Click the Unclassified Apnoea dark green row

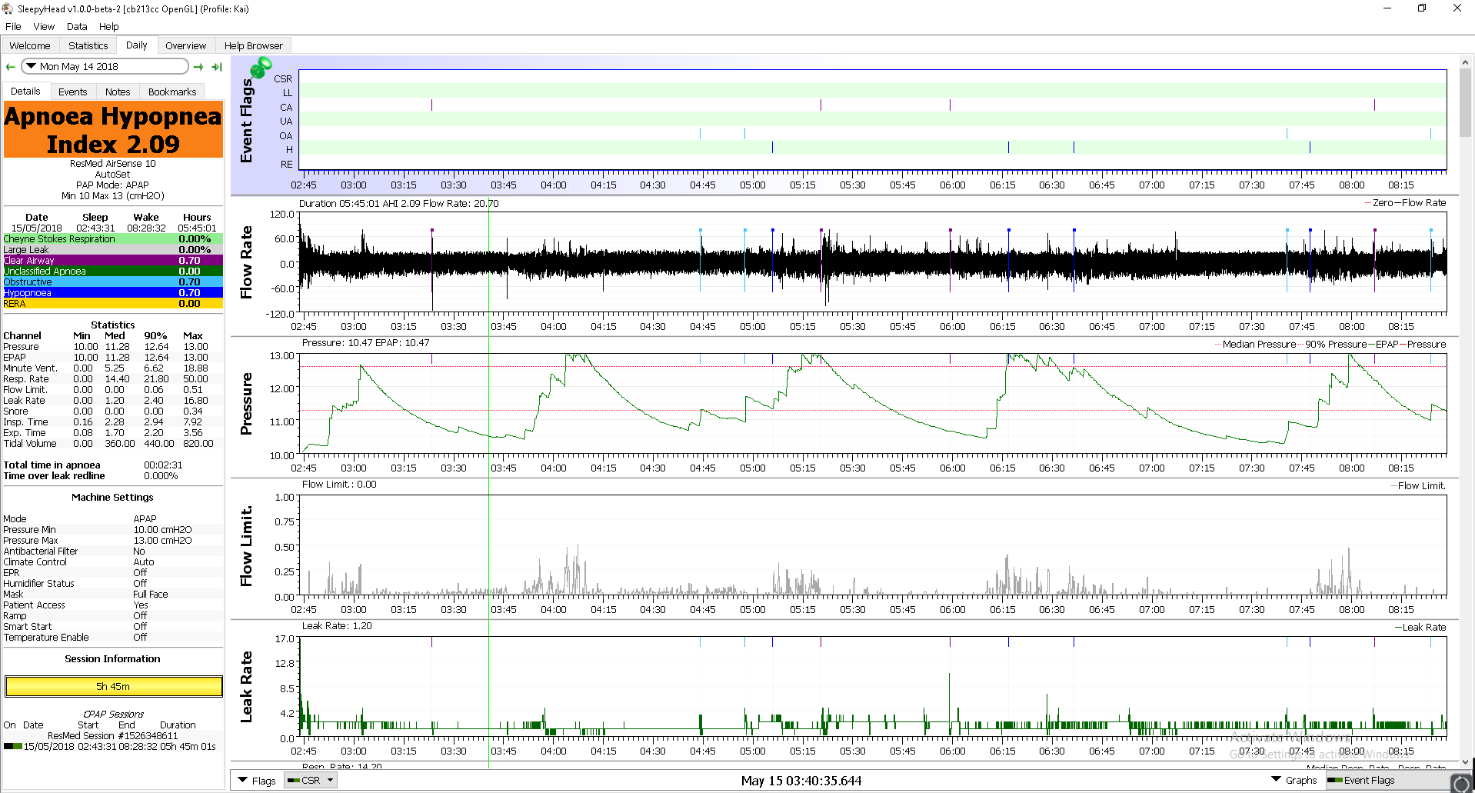pos(113,272)
